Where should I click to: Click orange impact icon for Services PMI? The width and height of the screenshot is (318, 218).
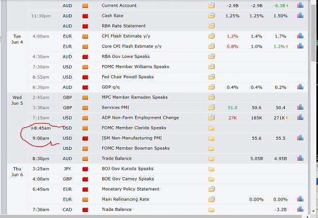pyautogui.click(x=85, y=108)
